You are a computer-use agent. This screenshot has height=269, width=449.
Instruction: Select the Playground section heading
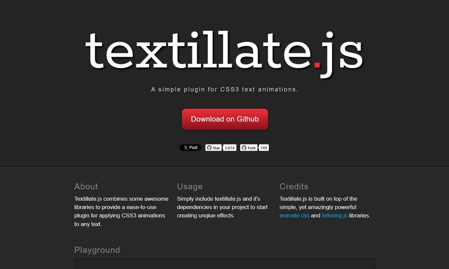pyautogui.click(x=97, y=250)
